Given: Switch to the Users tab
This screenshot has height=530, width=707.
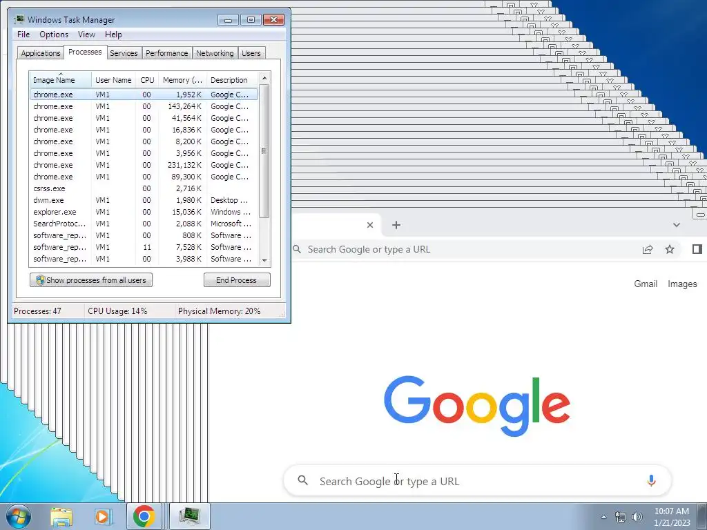Looking at the screenshot, I should pos(251,52).
